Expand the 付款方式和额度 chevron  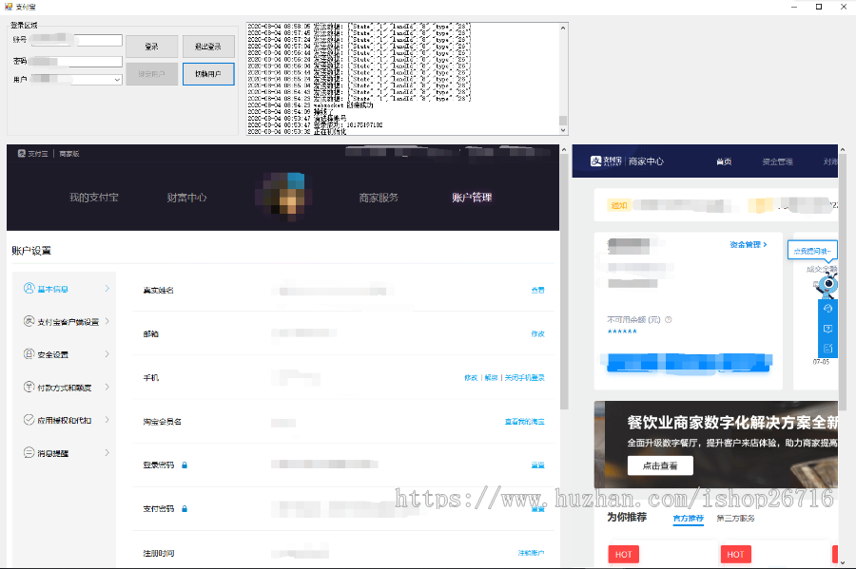tap(107, 387)
